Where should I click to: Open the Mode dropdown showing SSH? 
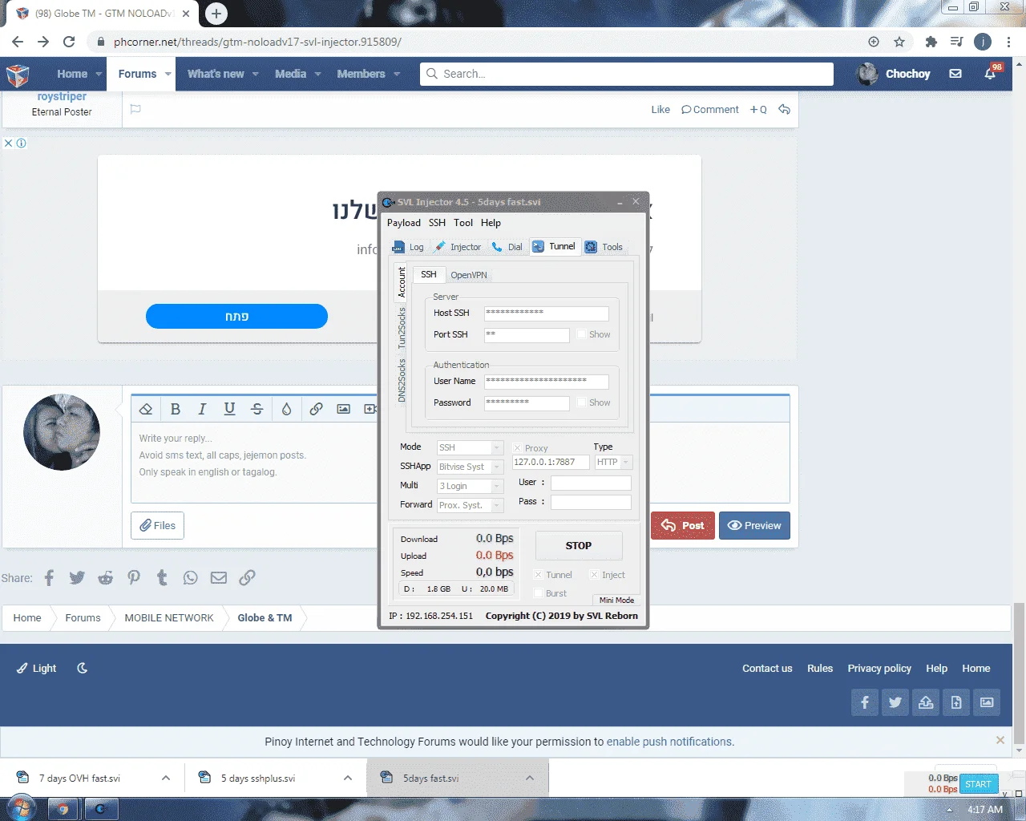470,447
